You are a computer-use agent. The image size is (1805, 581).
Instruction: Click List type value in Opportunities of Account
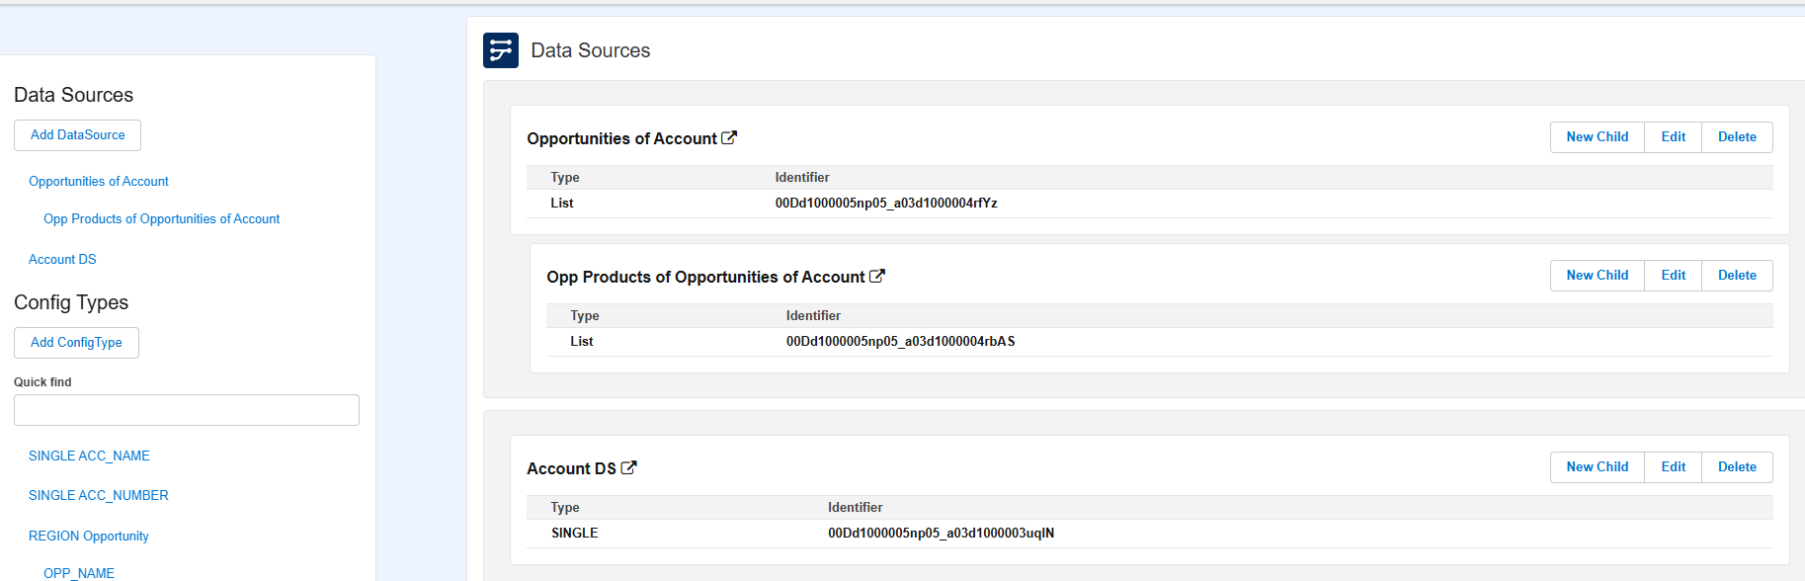(561, 204)
